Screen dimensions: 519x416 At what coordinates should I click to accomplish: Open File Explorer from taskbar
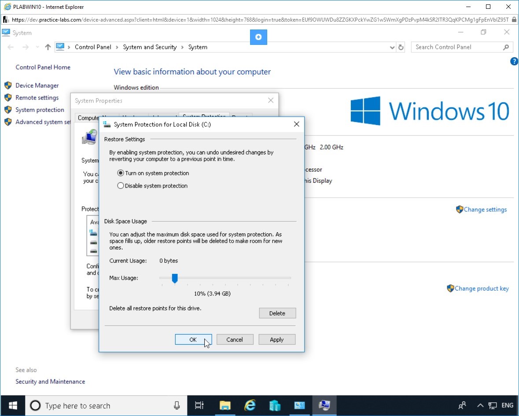pos(225,405)
